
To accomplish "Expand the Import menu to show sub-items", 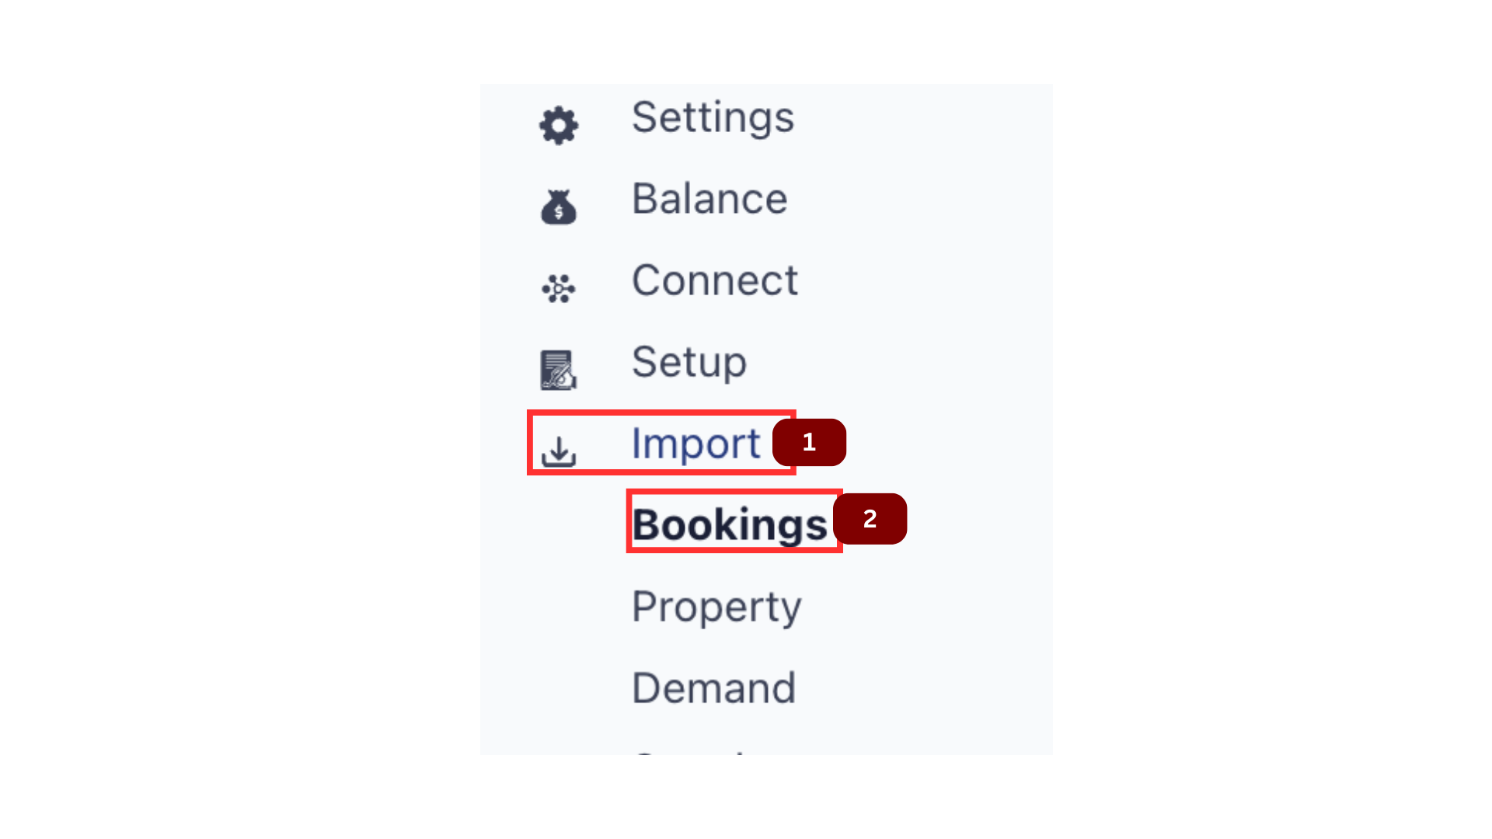I will pyautogui.click(x=695, y=443).
